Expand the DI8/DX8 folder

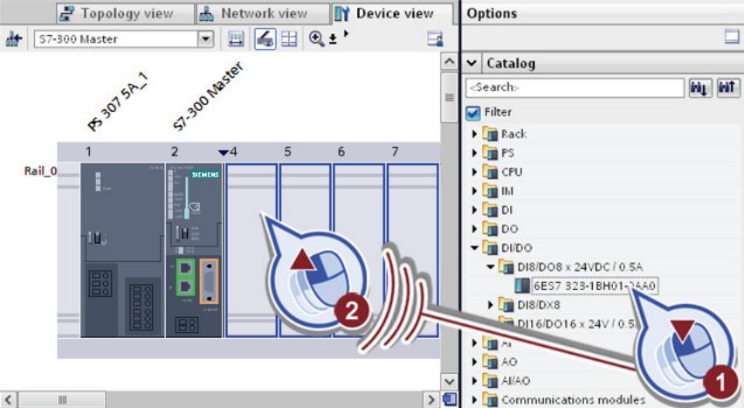click(491, 304)
